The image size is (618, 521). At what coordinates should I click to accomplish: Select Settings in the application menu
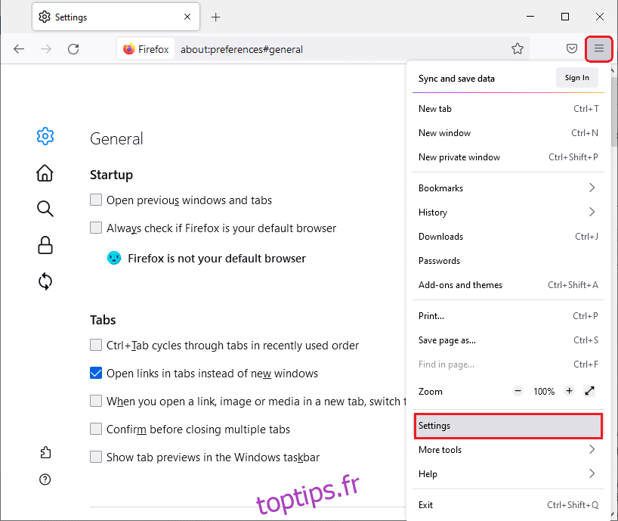(x=508, y=426)
